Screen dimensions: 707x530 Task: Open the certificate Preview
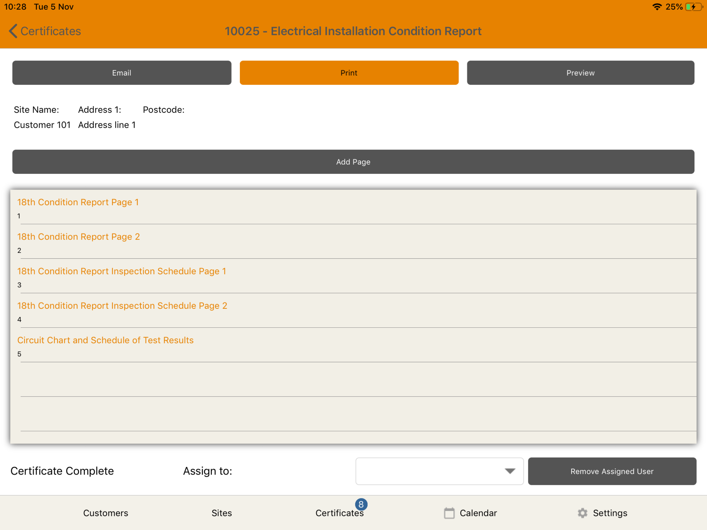580,72
